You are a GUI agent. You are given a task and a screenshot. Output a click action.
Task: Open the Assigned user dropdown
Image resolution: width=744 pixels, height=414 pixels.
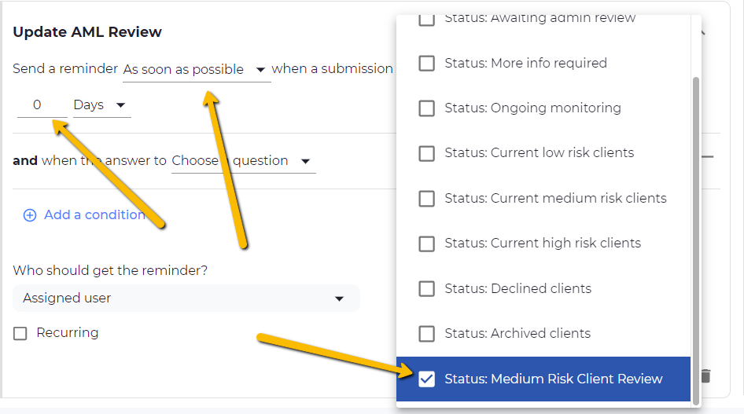tap(186, 299)
